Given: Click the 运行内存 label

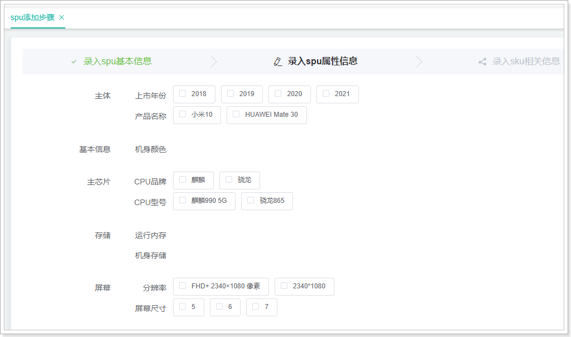Looking at the screenshot, I should [x=150, y=236].
